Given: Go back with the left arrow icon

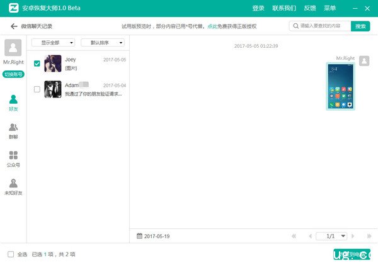Looking at the screenshot, I should [x=14, y=26].
